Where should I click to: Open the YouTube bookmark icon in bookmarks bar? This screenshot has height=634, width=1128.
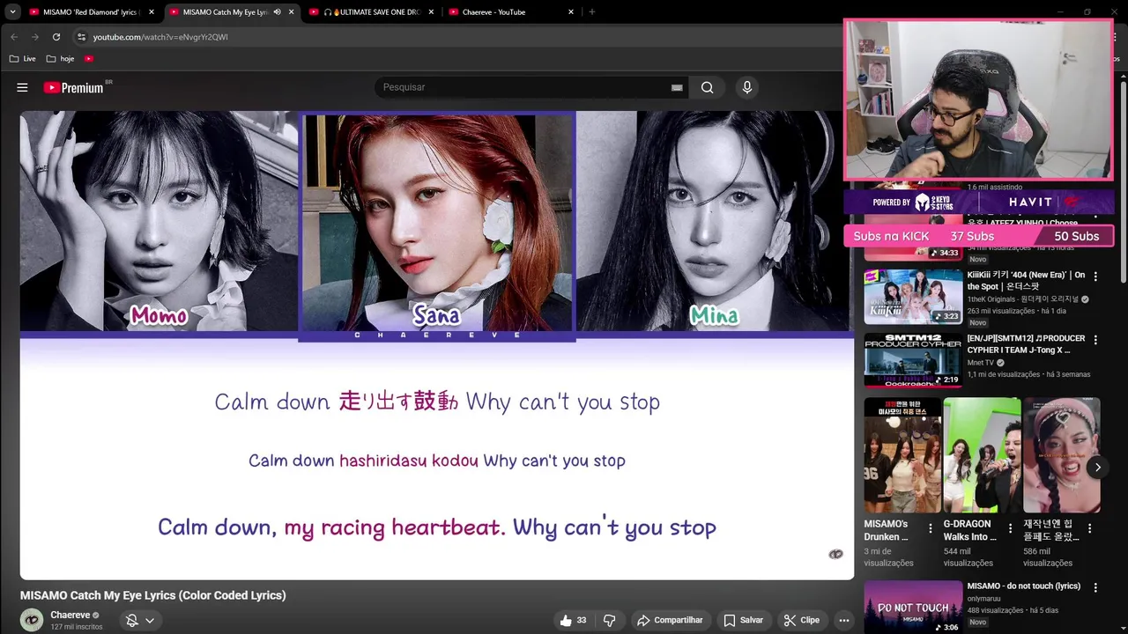(89, 58)
